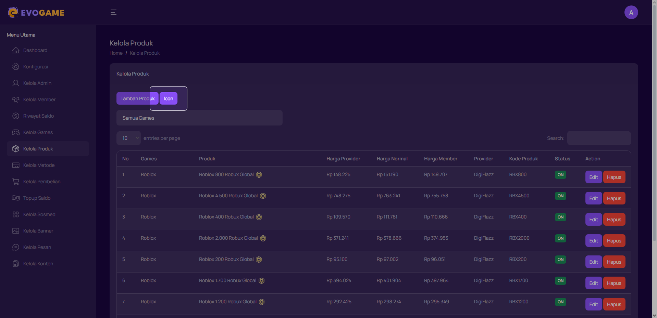This screenshot has width=657, height=318.
Task: Click the Kelola Pembelian cart icon
Action: click(16, 182)
